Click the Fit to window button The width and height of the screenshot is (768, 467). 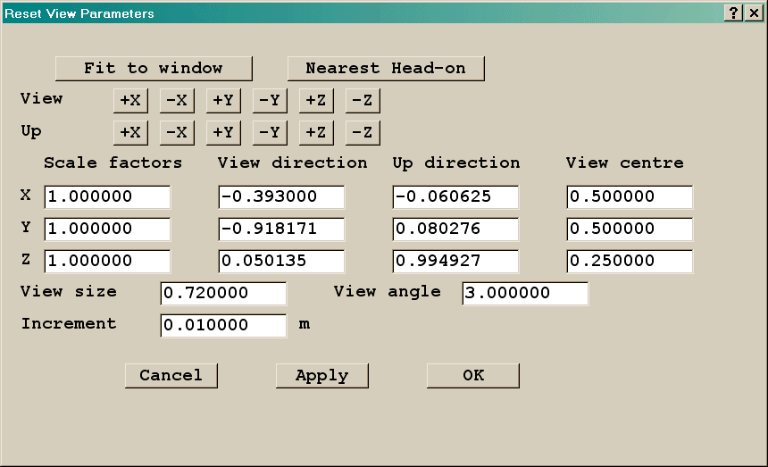point(154,69)
